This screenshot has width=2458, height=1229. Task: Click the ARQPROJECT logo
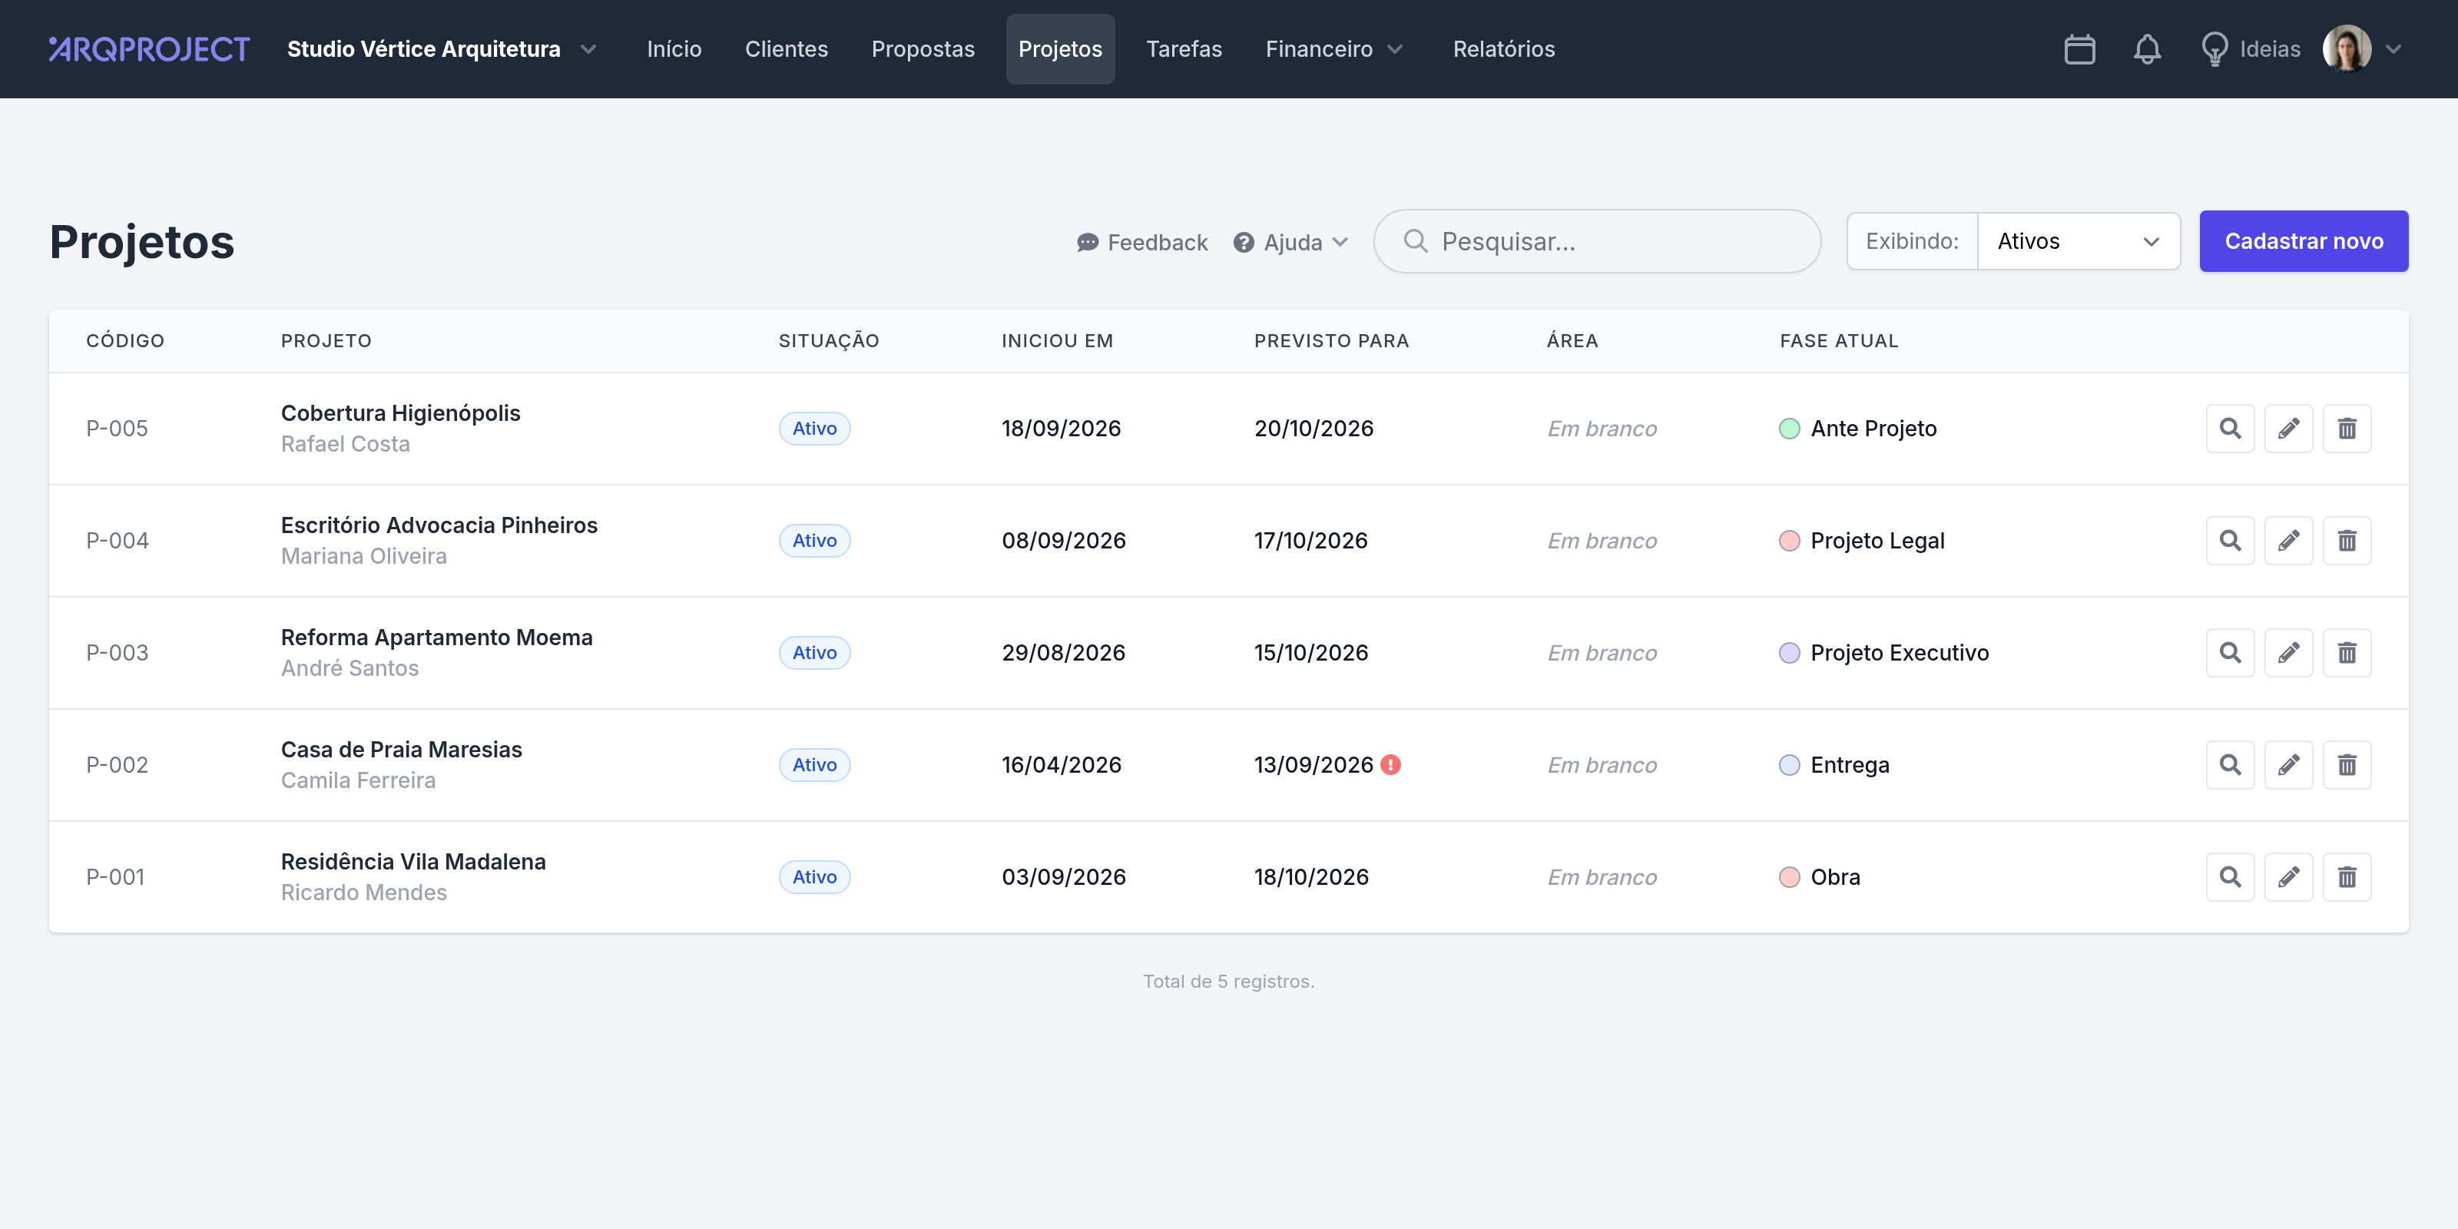(x=149, y=48)
